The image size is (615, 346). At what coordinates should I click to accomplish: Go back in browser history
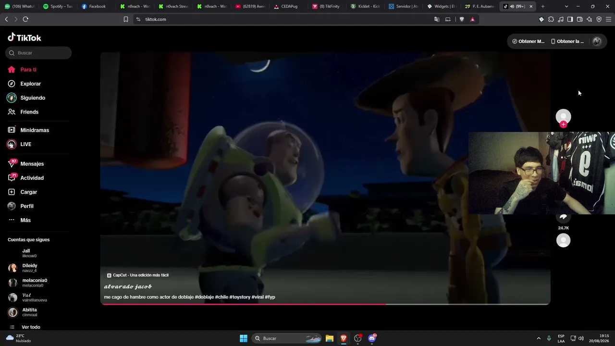point(6,19)
